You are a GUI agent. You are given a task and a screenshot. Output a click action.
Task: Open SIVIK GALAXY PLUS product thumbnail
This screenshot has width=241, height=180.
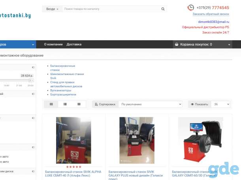coord(137,141)
